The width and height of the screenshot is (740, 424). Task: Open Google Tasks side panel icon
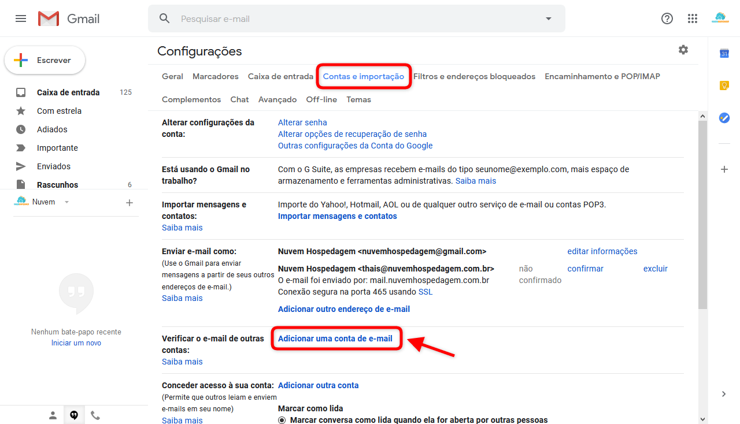[724, 118]
